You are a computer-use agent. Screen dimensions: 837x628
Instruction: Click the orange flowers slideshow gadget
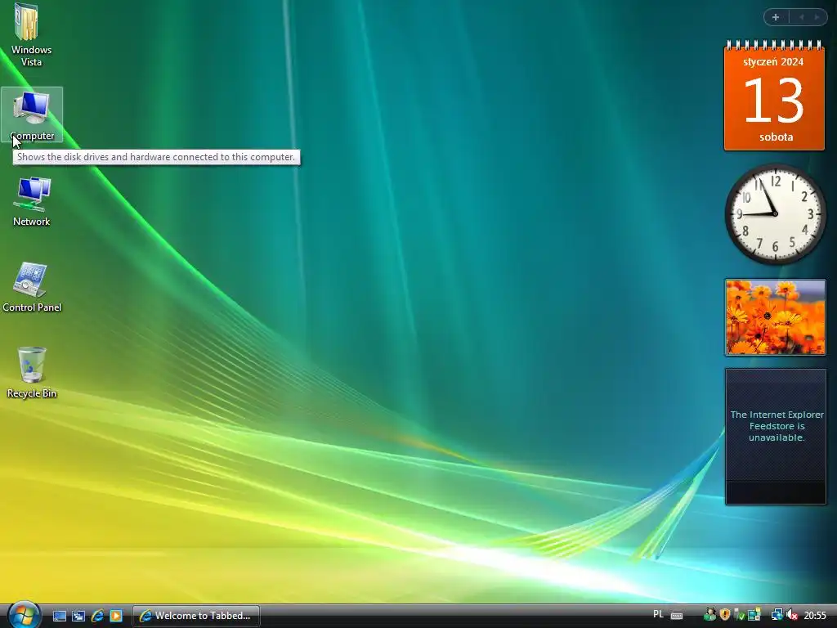pos(775,316)
